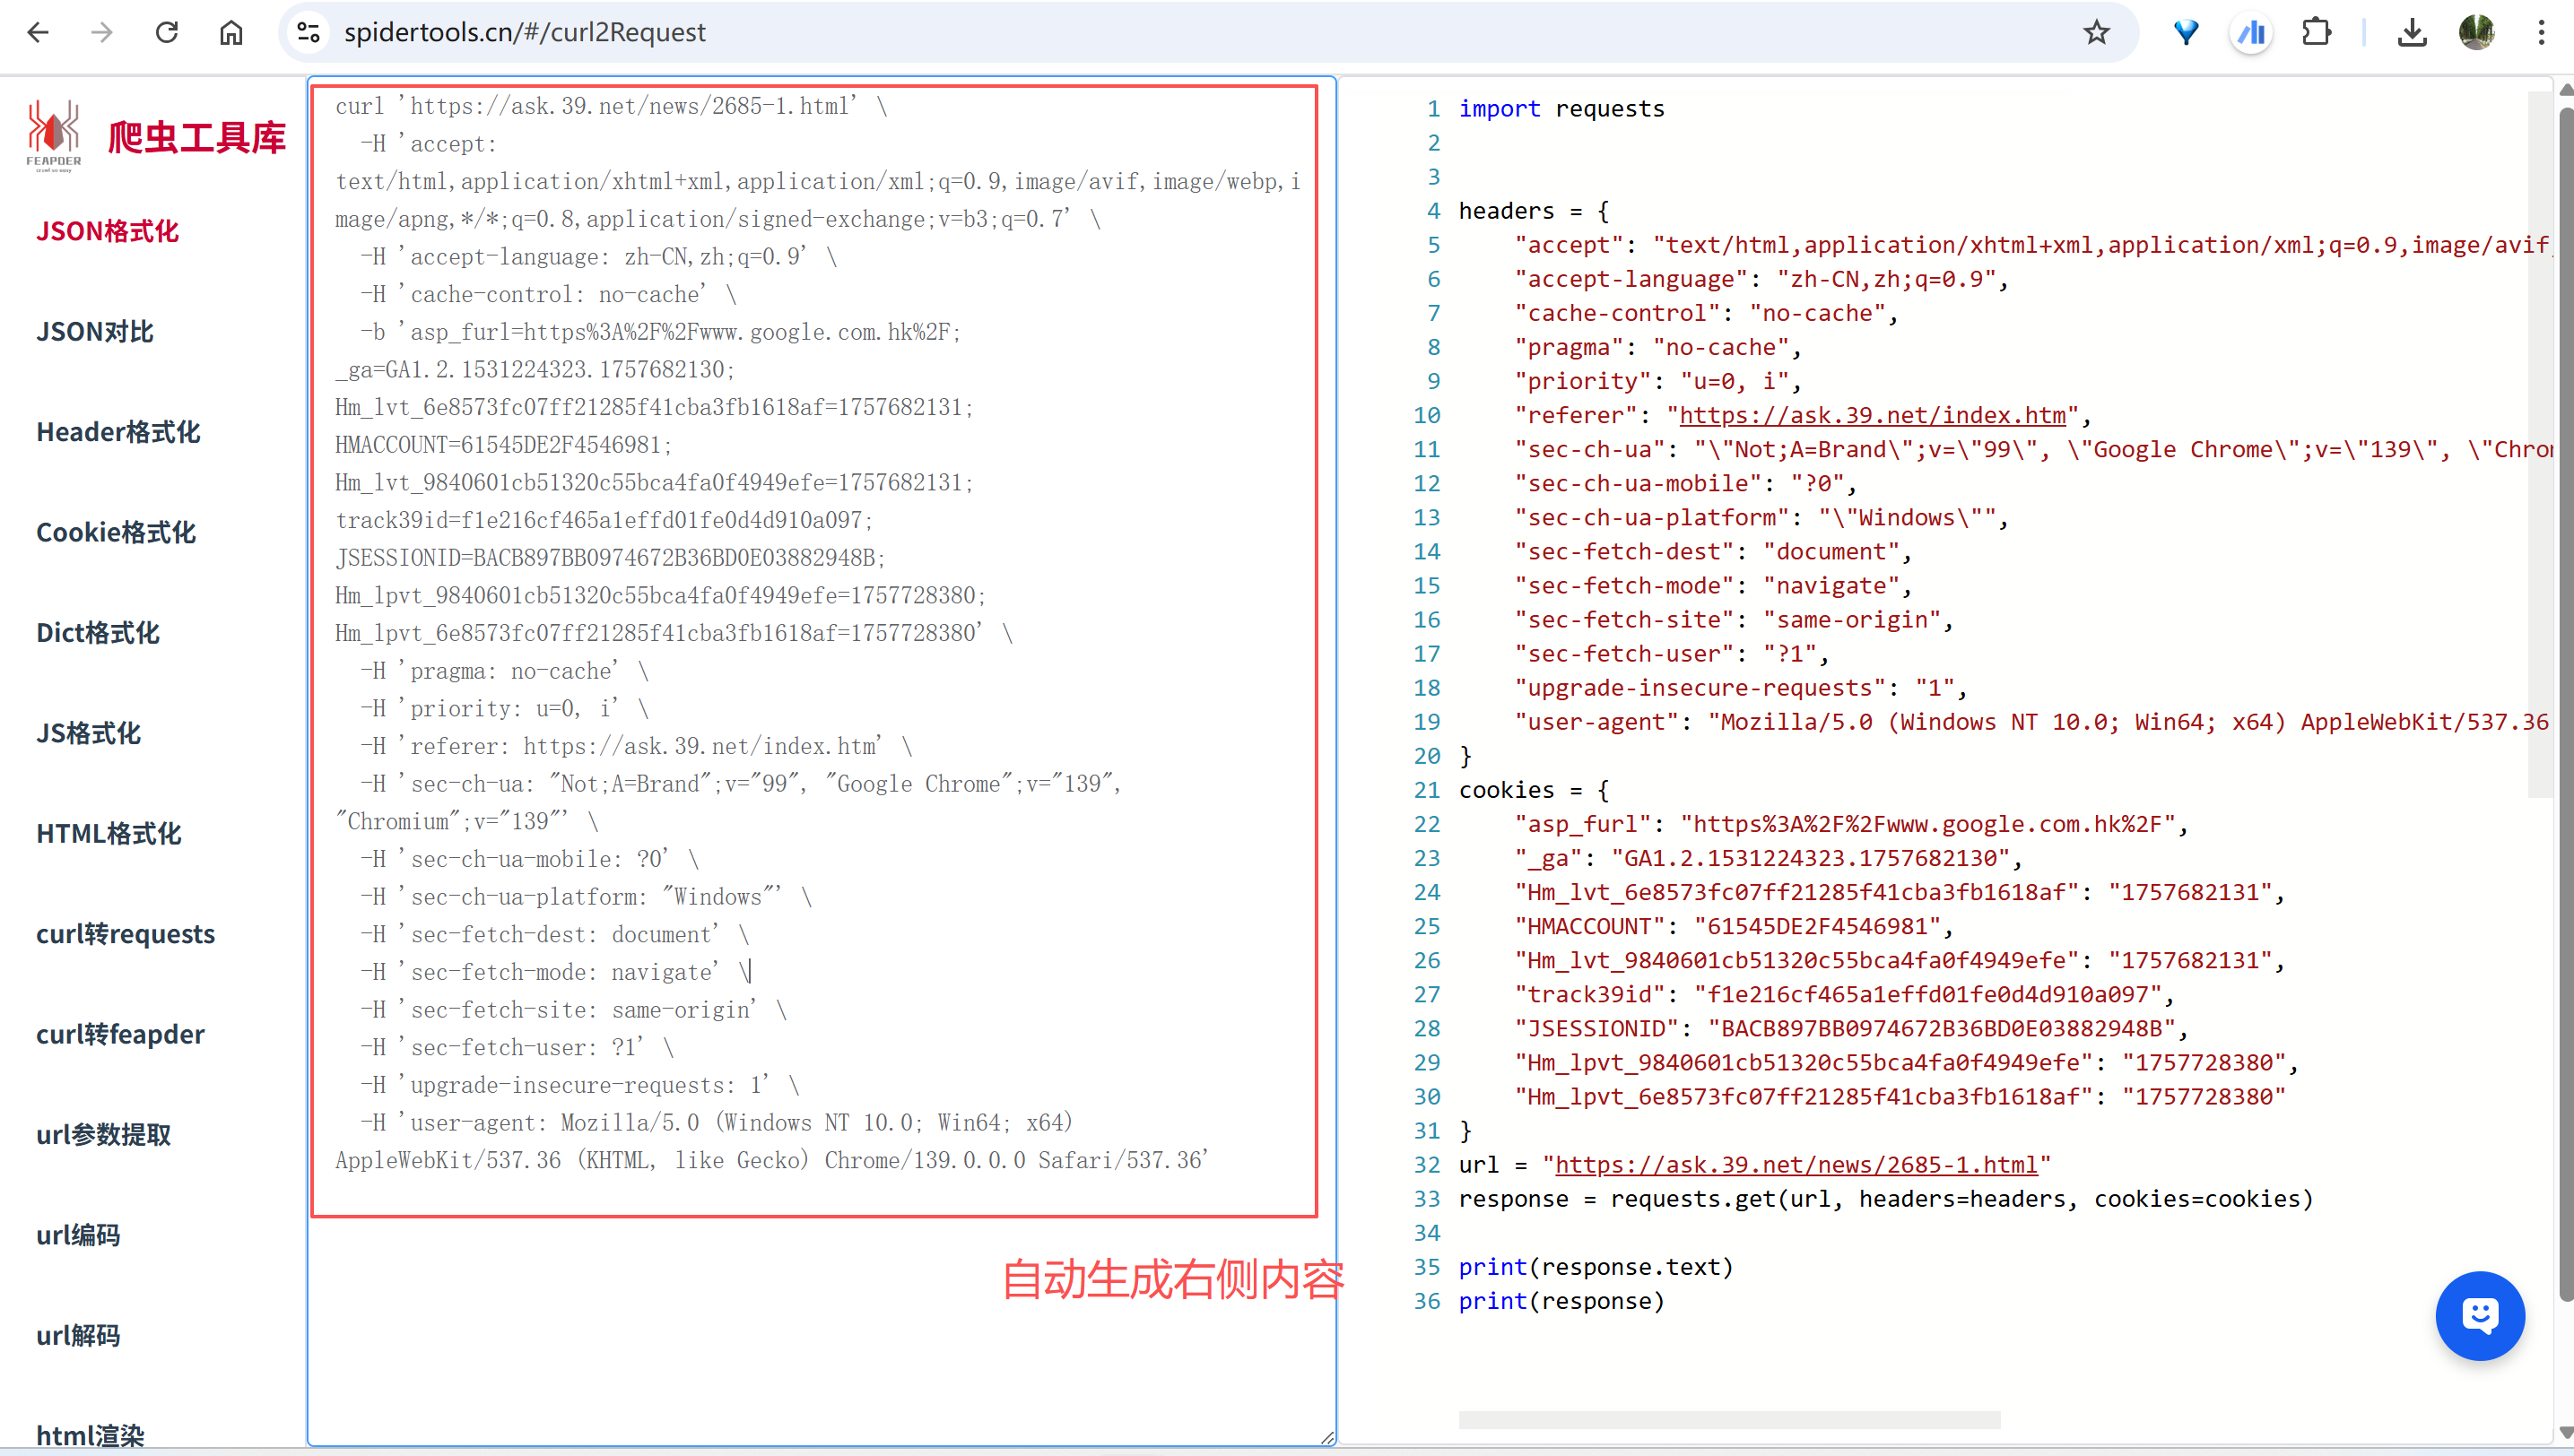Open Cookie格式化 tool
Screen dimensions: 2574x1456
click(116, 532)
